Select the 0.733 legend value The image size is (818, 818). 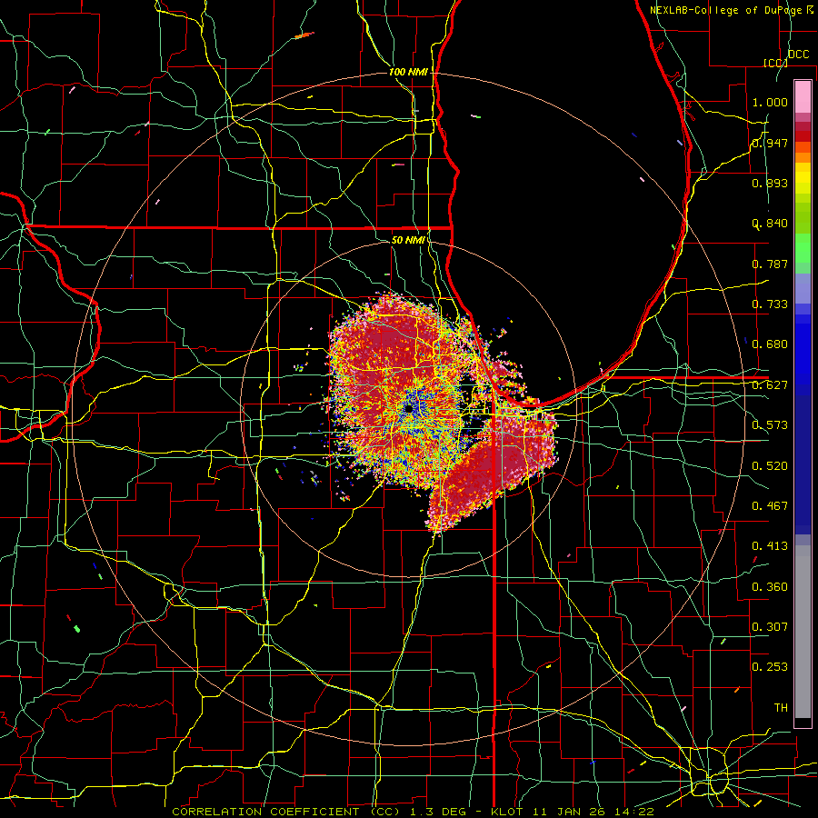(x=770, y=304)
